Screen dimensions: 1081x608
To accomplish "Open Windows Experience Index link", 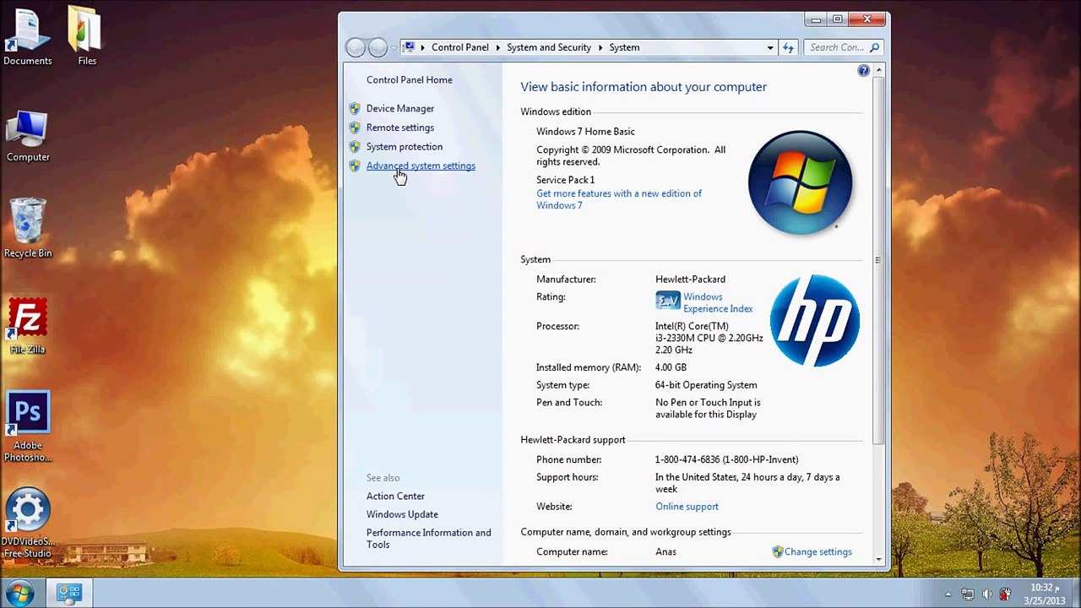I will (718, 302).
